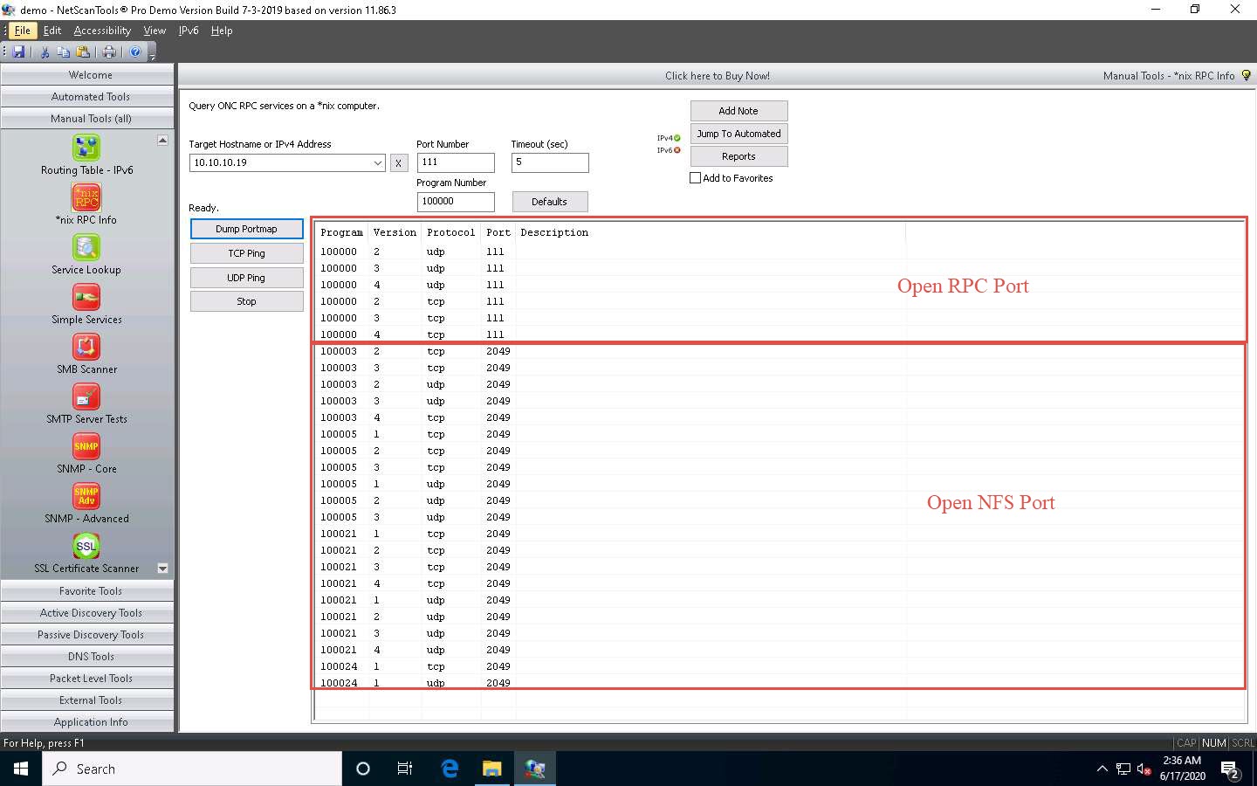1257x786 pixels.
Task: Click the Defaults button
Action: [549, 202]
